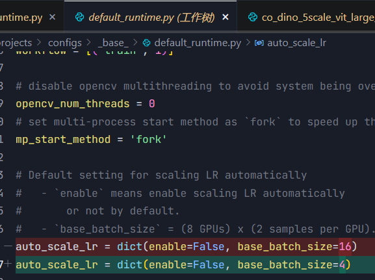Click the 'fork' string value
Image resolution: width=375 pixels, height=280 pixels.
pos(148,140)
